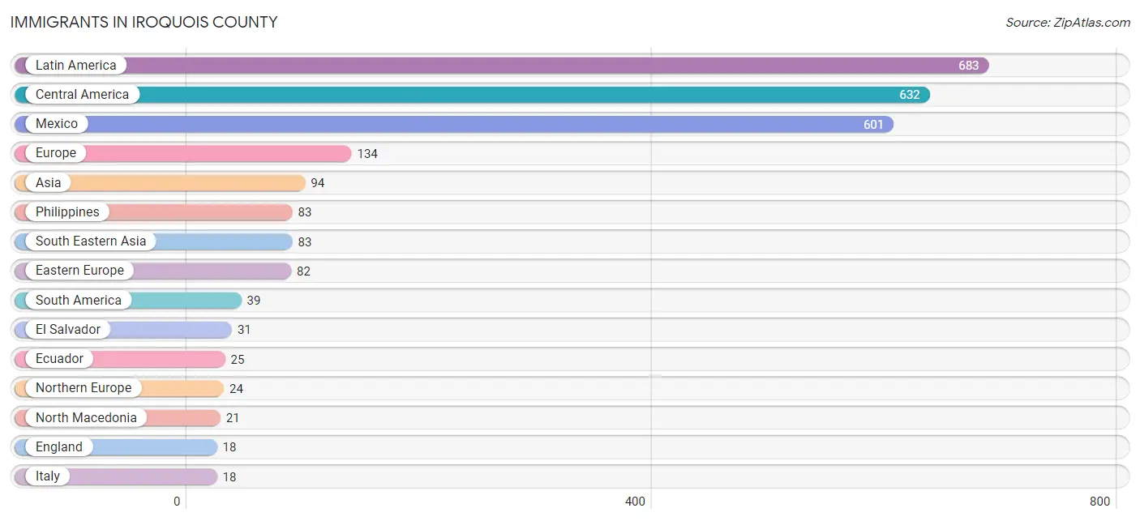This screenshot has height=521, width=1140.
Task: Click the value 24 next to the Northern Europe bar
Action: pos(236,389)
